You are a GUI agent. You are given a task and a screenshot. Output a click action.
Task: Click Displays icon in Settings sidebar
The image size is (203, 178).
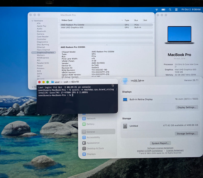point(84,154)
